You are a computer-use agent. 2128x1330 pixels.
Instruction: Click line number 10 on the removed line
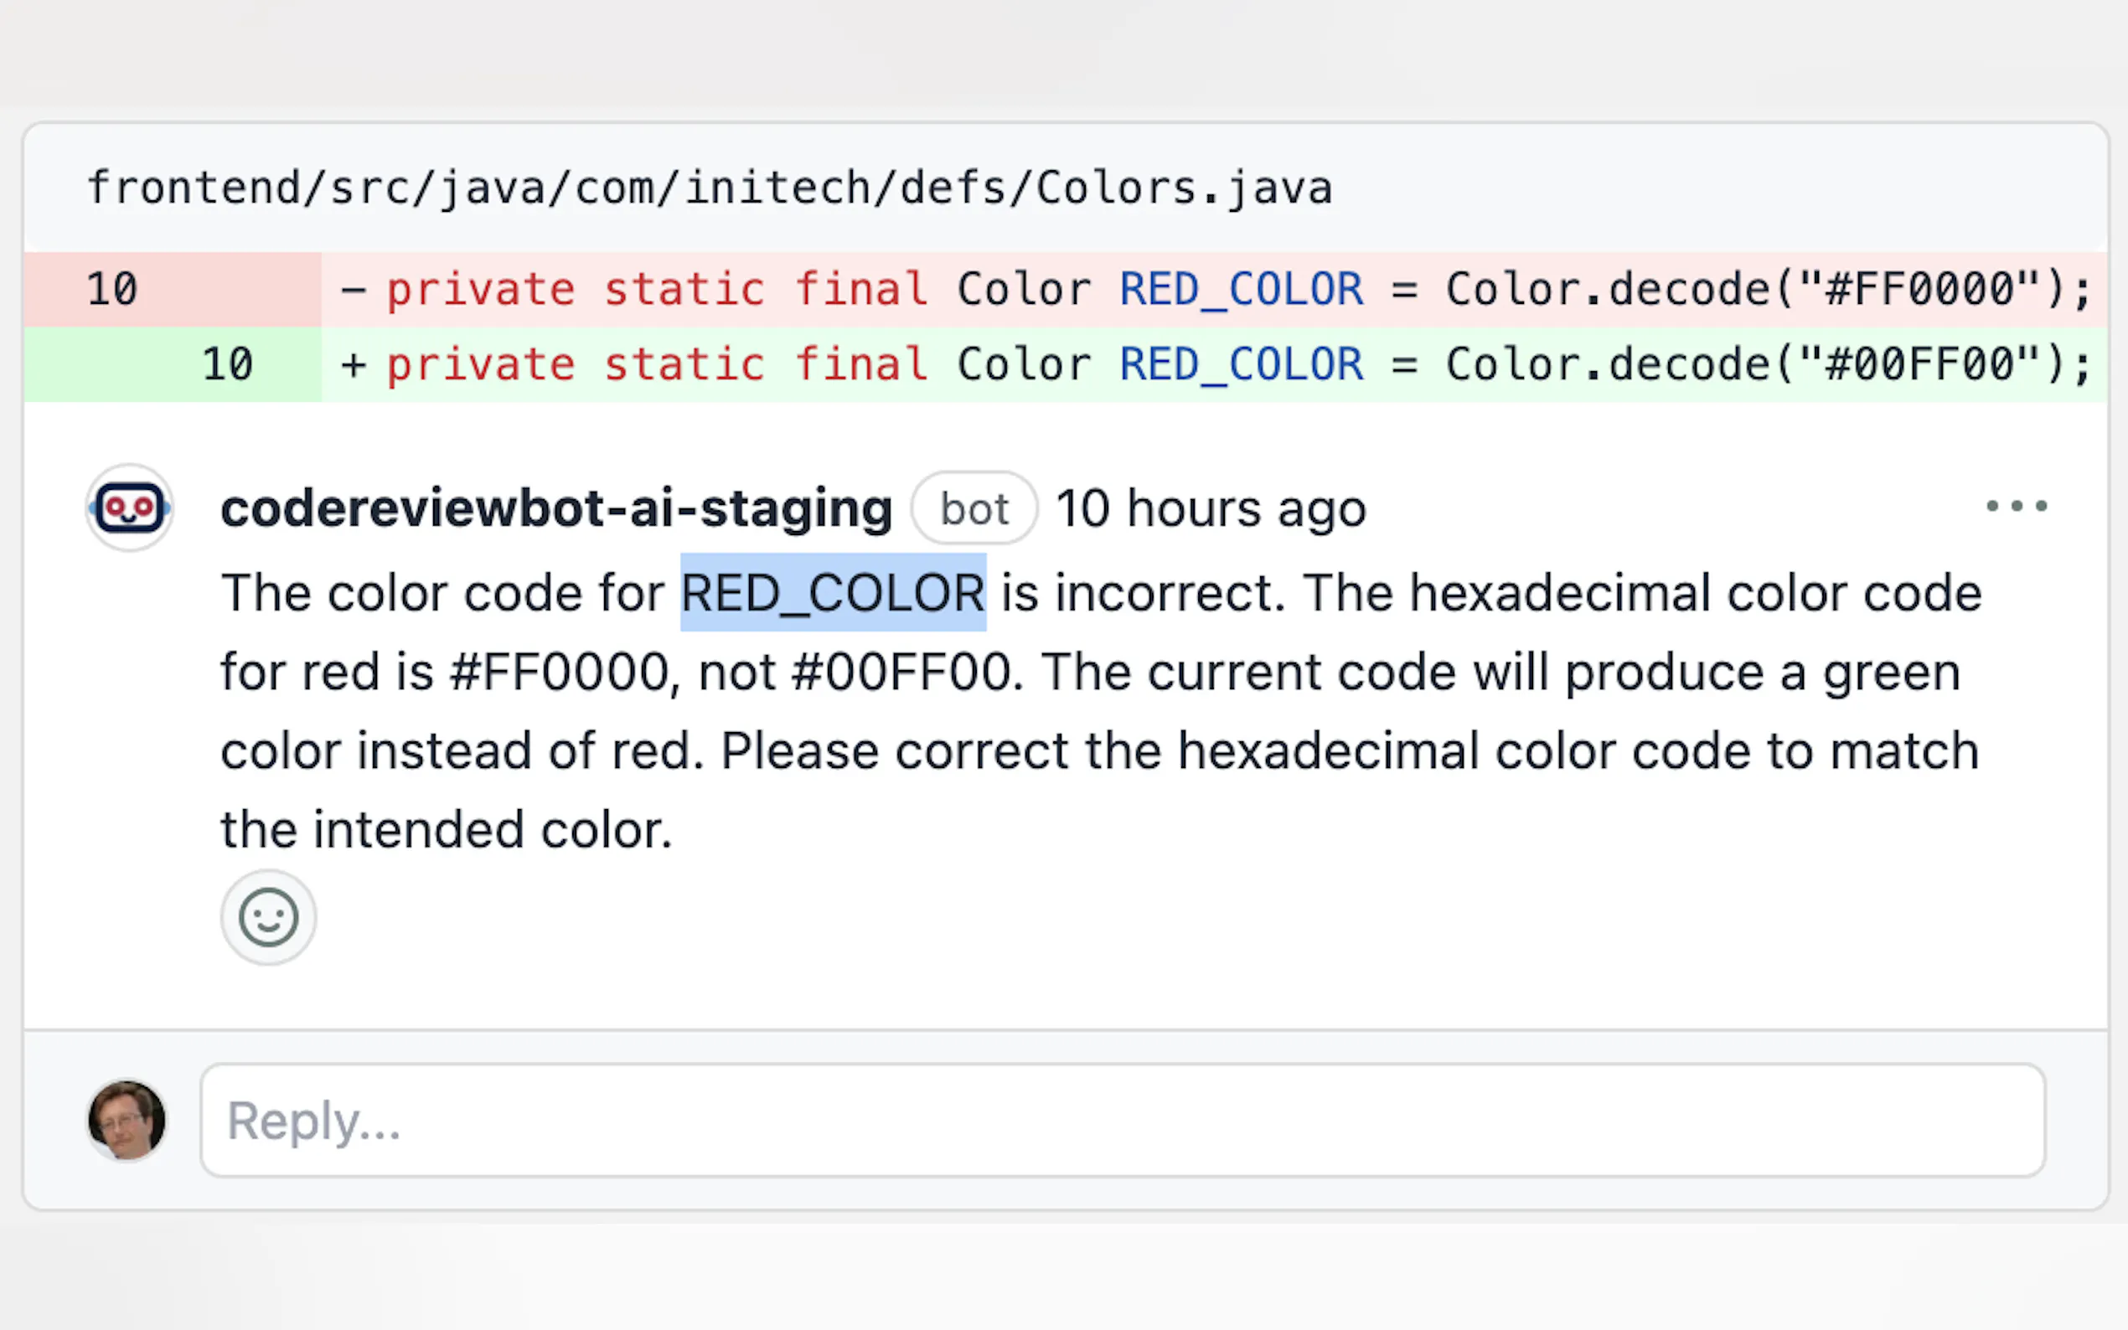tap(111, 290)
